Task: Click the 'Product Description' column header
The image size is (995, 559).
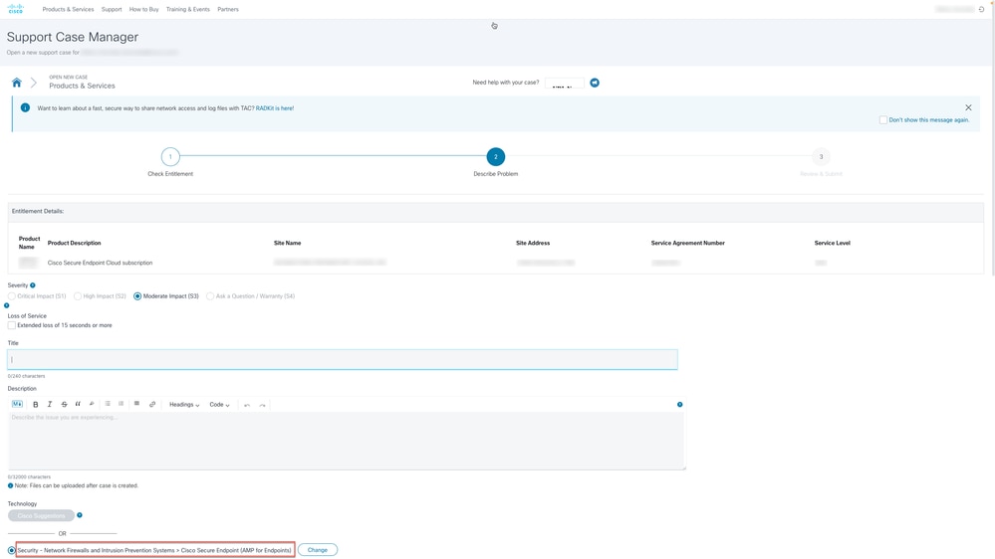Action: pos(75,243)
